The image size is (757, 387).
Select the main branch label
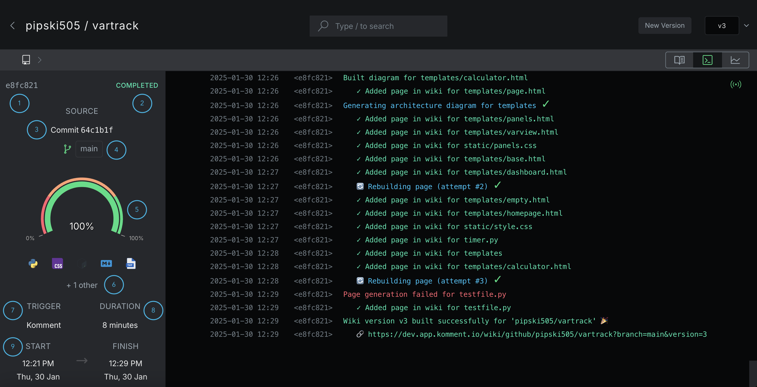click(88, 148)
